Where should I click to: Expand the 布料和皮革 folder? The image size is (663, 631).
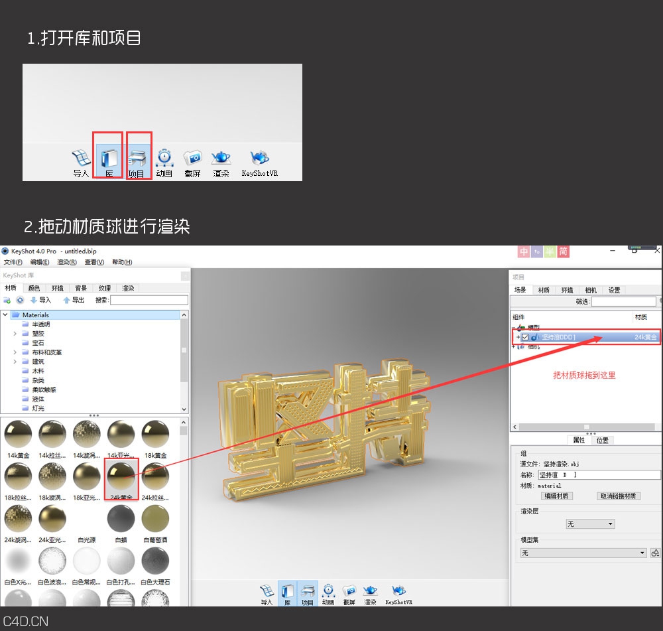tap(15, 352)
